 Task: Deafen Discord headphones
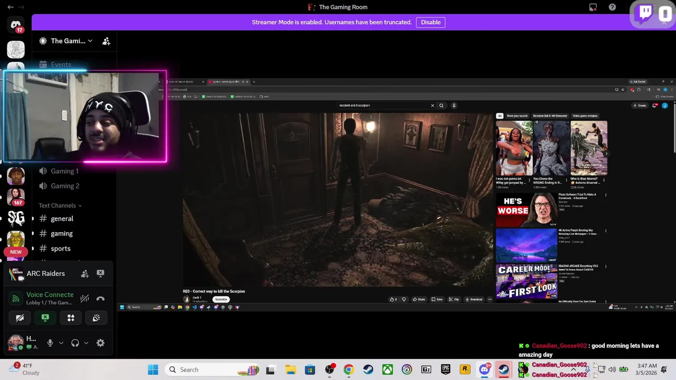pos(75,343)
